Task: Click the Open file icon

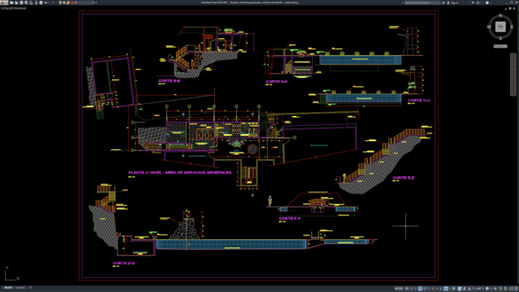Action: pyautogui.click(x=16, y=2)
